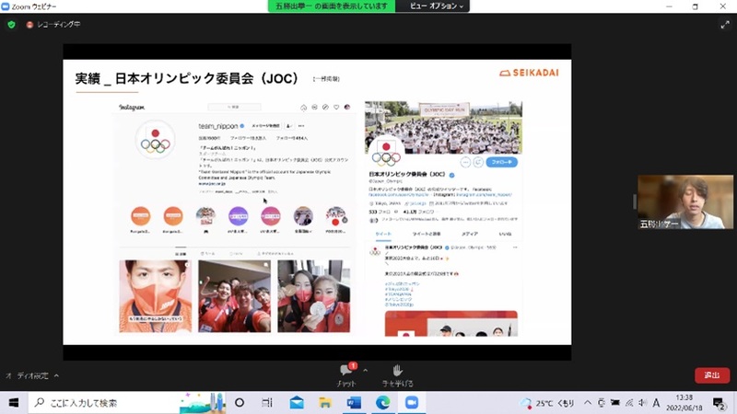
Task: Click the handle left of speaker video
Action: pyautogui.click(x=635, y=201)
